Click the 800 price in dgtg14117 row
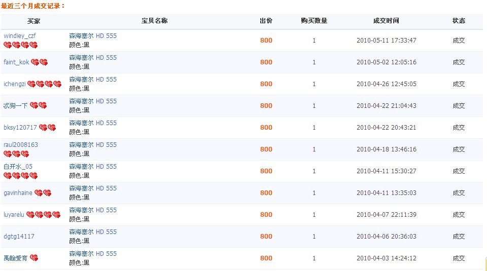Viewport: 487px width, 271px height. 266,236
